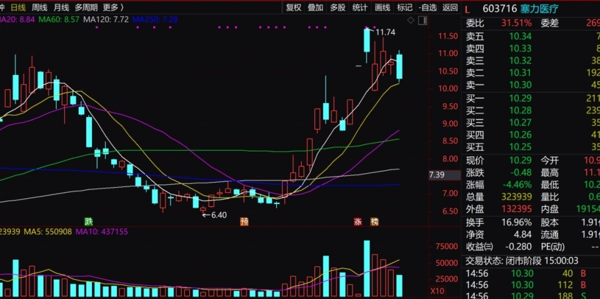
Task: Click the 榜 ranking marker icon
Action: 374,221
